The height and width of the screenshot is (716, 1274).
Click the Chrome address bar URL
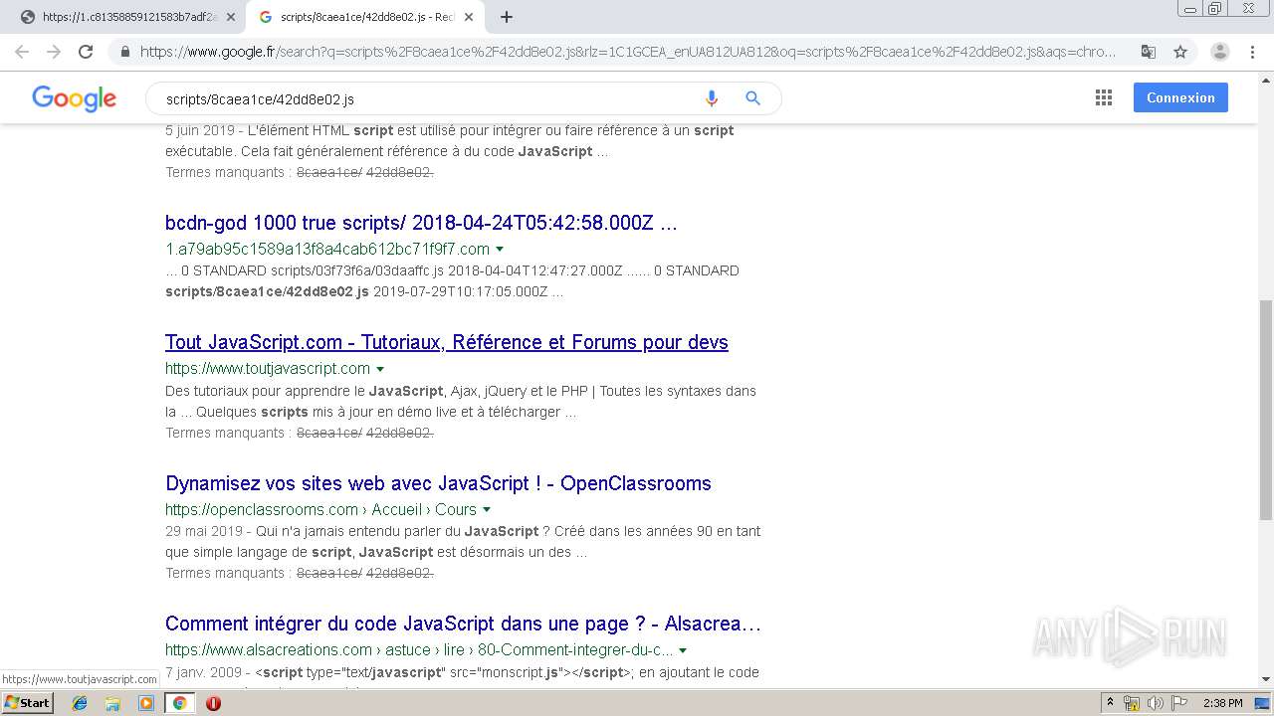pos(627,52)
